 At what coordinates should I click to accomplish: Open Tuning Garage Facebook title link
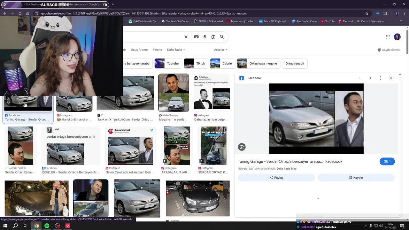(290, 162)
